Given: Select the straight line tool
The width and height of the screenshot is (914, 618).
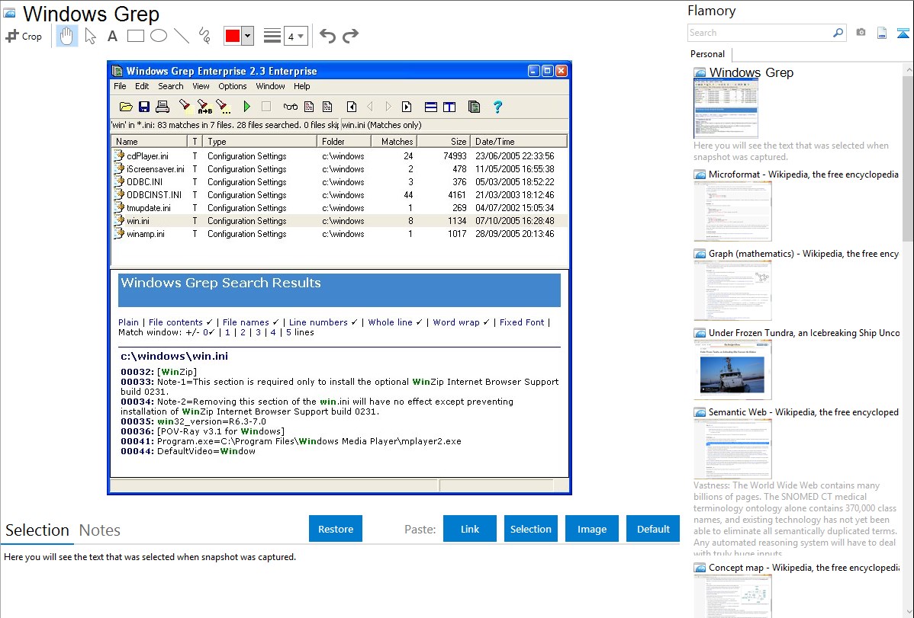Looking at the screenshot, I should coord(181,36).
